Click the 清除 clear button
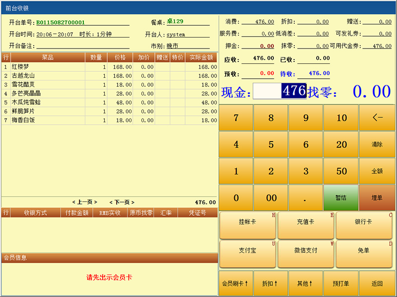 (x=377, y=145)
